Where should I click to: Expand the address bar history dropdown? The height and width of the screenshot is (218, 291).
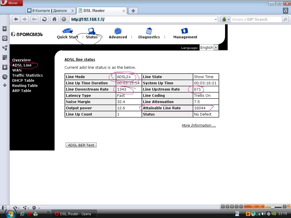click(x=216, y=19)
